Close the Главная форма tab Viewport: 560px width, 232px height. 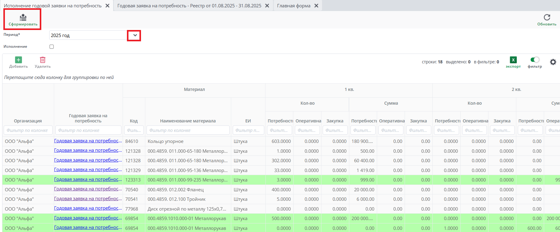[316, 6]
